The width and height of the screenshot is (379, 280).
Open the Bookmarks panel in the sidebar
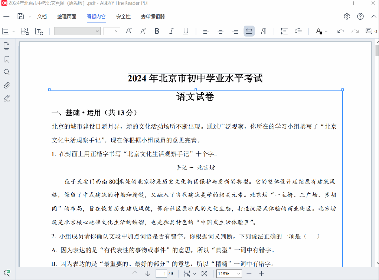(x=6, y=59)
